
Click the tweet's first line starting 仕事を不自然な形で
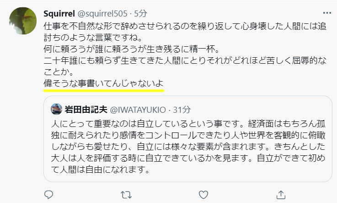tap(185, 26)
